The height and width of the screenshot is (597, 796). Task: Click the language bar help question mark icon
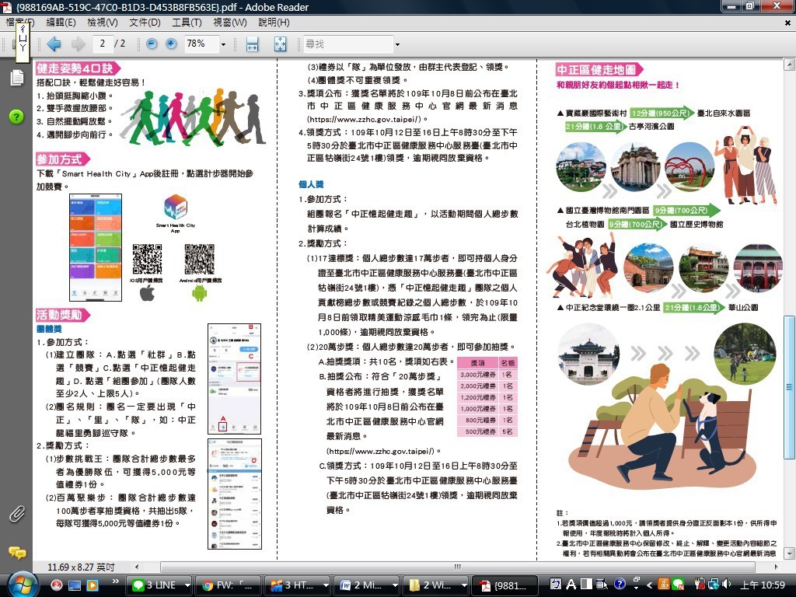(x=620, y=585)
